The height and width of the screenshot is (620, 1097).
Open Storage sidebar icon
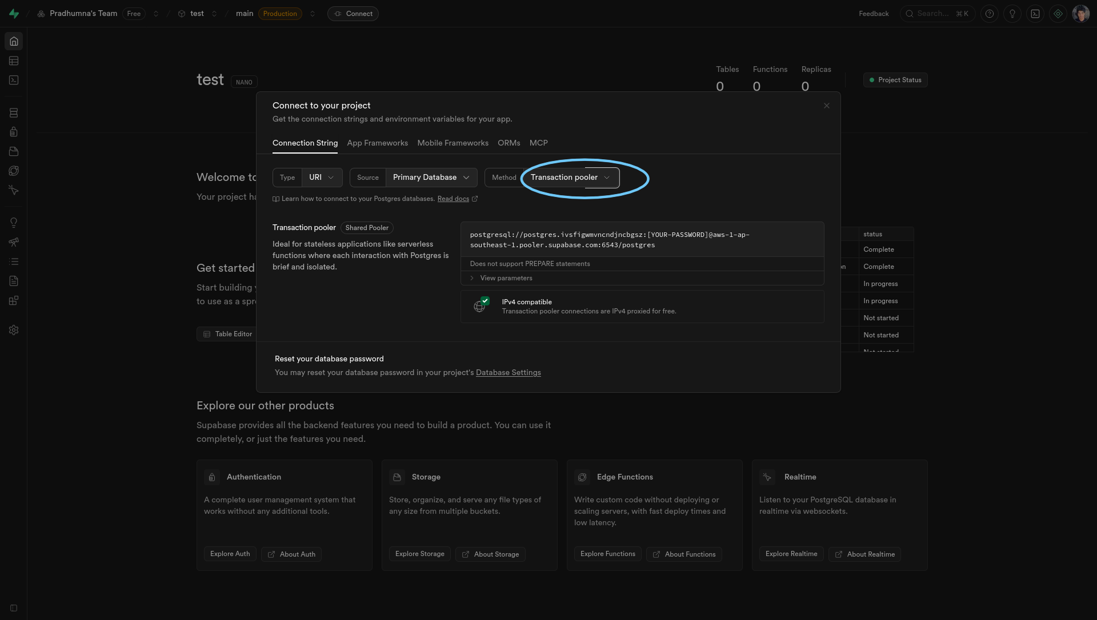point(14,151)
